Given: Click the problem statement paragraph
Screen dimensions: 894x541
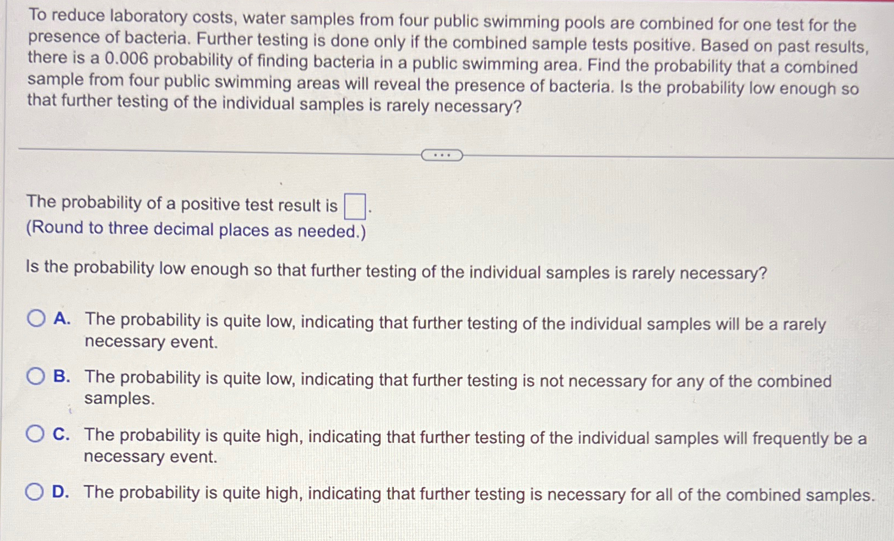Looking at the screenshot, I should pos(441,61).
